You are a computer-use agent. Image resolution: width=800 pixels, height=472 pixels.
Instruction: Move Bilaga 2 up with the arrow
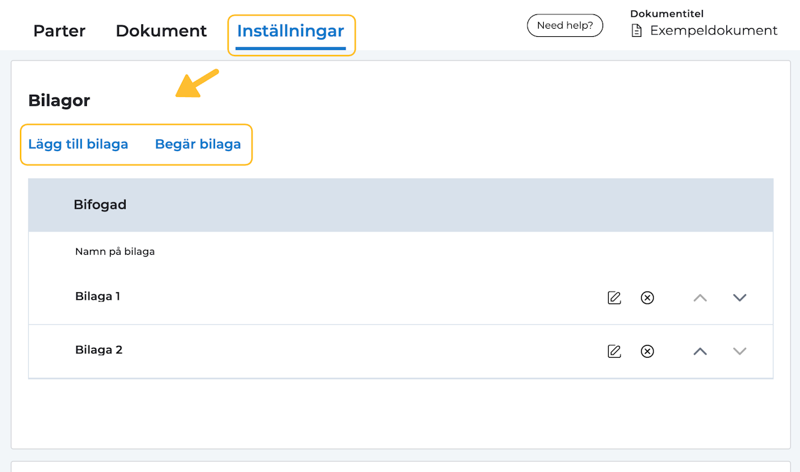tap(700, 352)
